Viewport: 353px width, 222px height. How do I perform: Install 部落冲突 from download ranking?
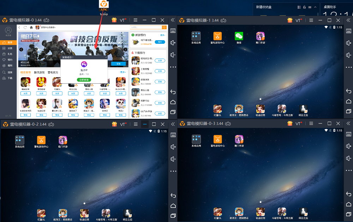click(x=160, y=82)
